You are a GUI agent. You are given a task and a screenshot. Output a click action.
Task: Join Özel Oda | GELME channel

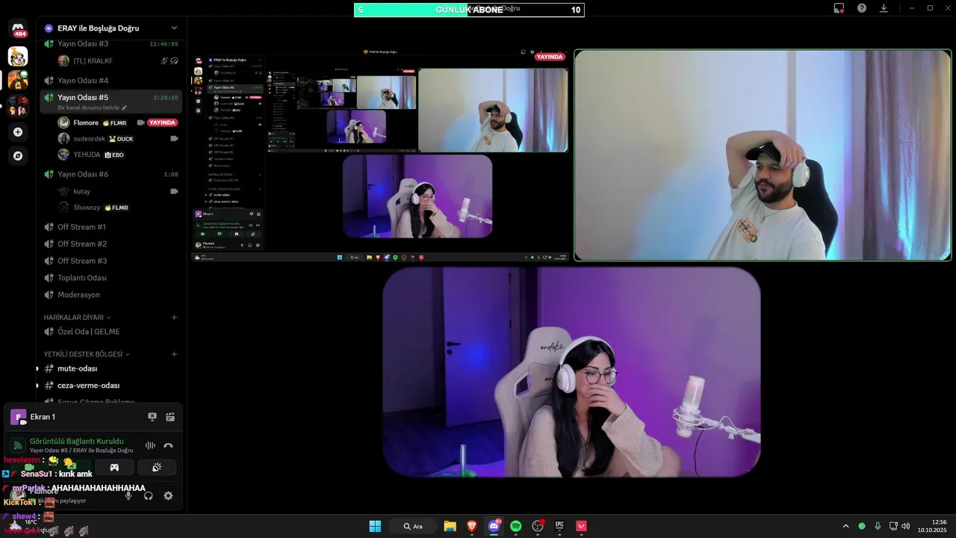(111, 332)
